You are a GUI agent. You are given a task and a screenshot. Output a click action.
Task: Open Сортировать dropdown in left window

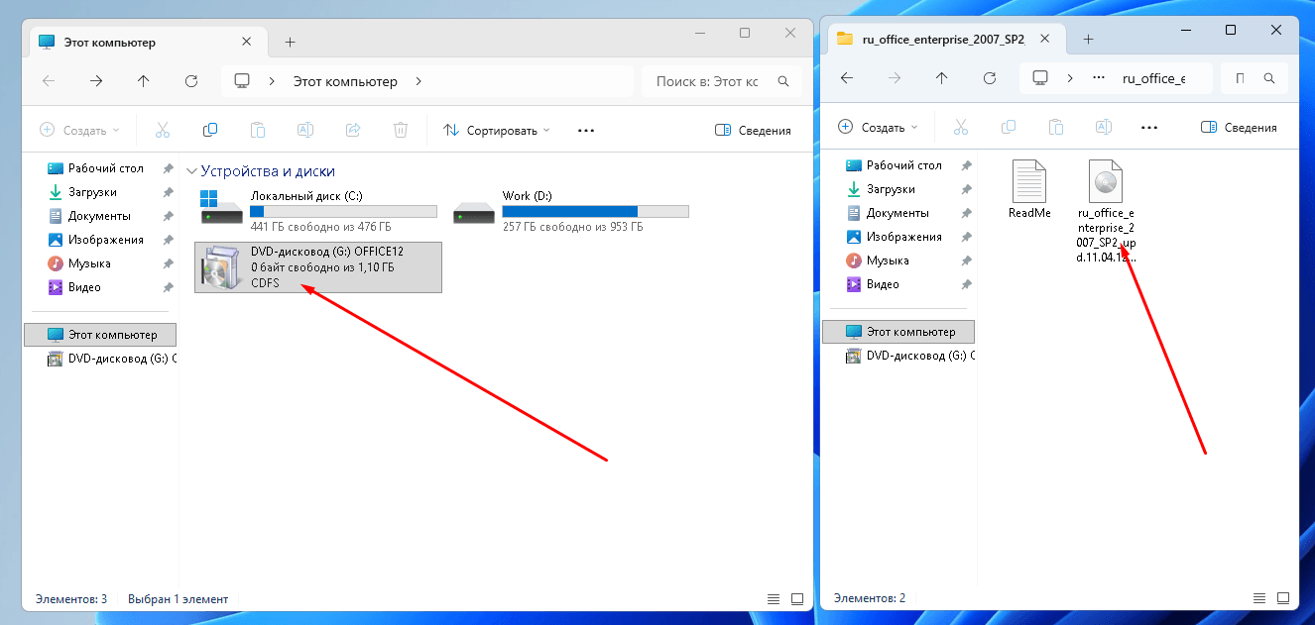coord(496,130)
